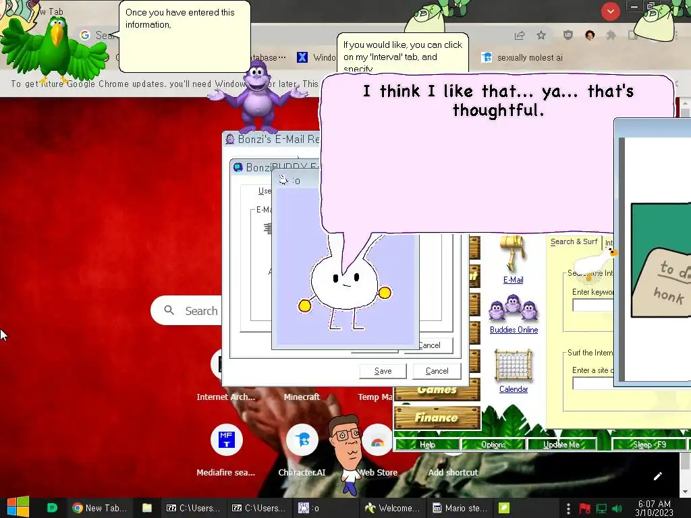The height and width of the screenshot is (518, 691).
Task: Click the BonziBuddy E-Mail mailbox icon
Action: (513, 254)
